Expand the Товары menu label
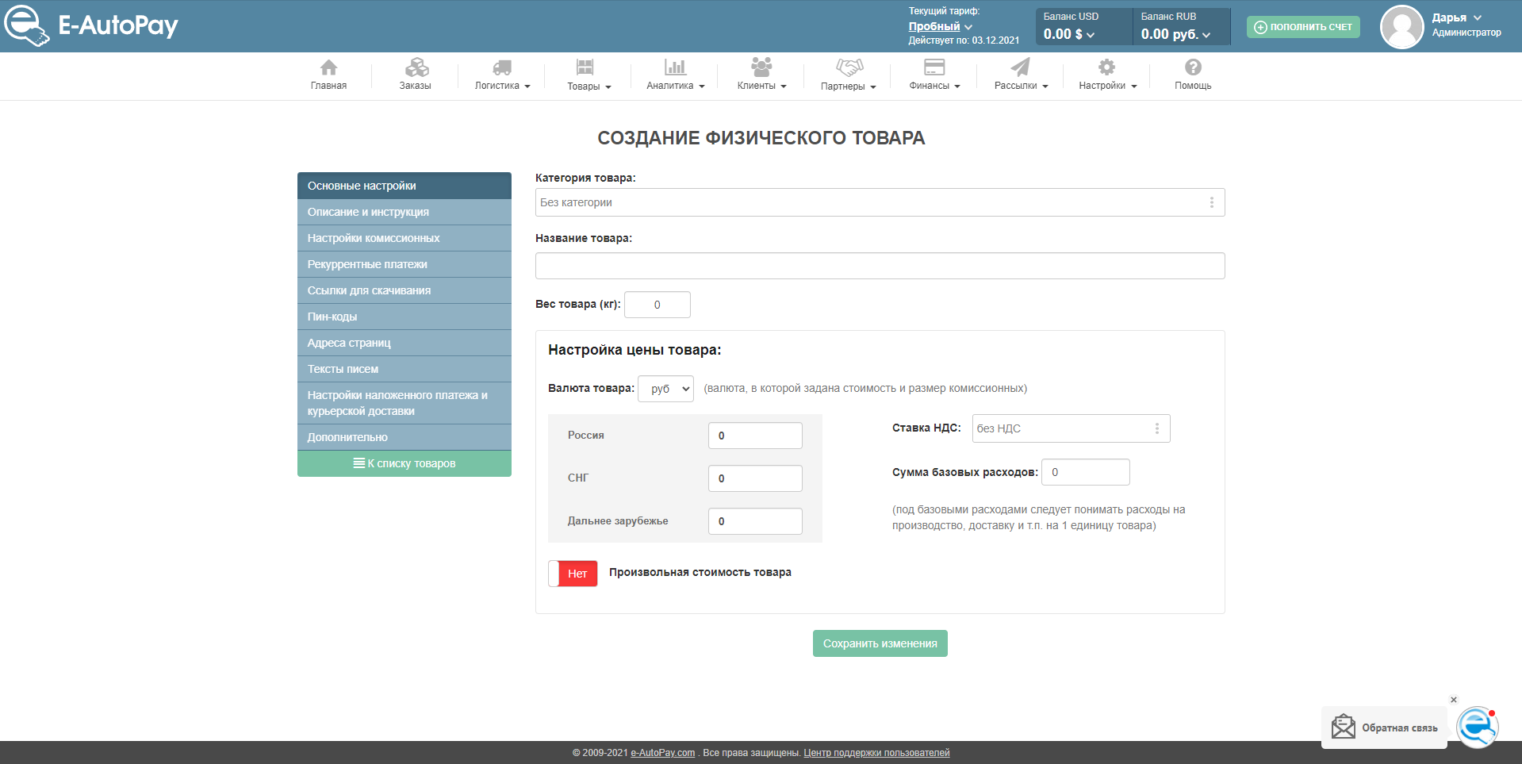 588,86
